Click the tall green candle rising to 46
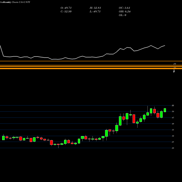This screenshot has height=182, width=182. coord(120,121)
